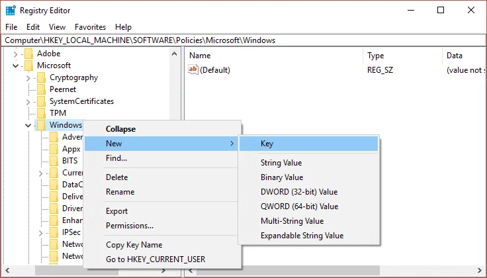Click the Data column header
487x278 pixels.
click(x=465, y=56)
